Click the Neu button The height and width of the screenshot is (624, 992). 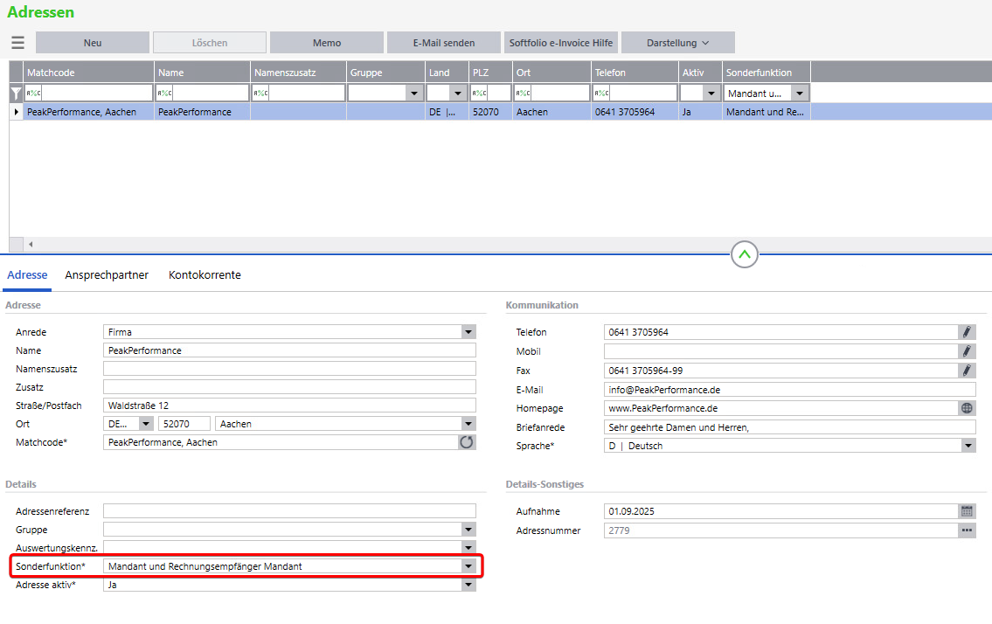point(93,43)
